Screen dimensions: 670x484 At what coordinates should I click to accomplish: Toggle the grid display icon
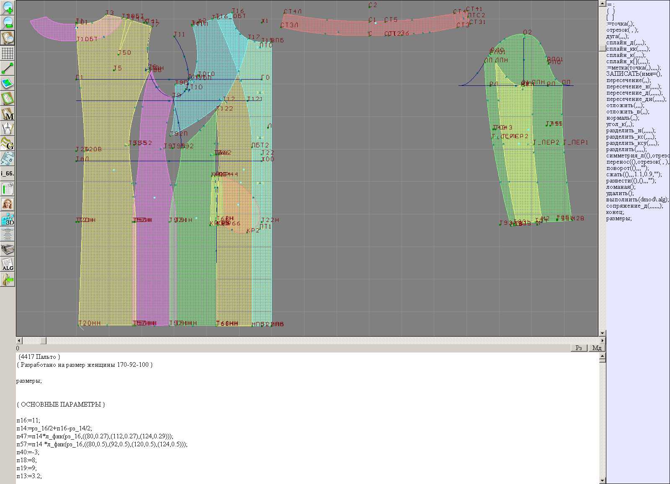[8, 53]
